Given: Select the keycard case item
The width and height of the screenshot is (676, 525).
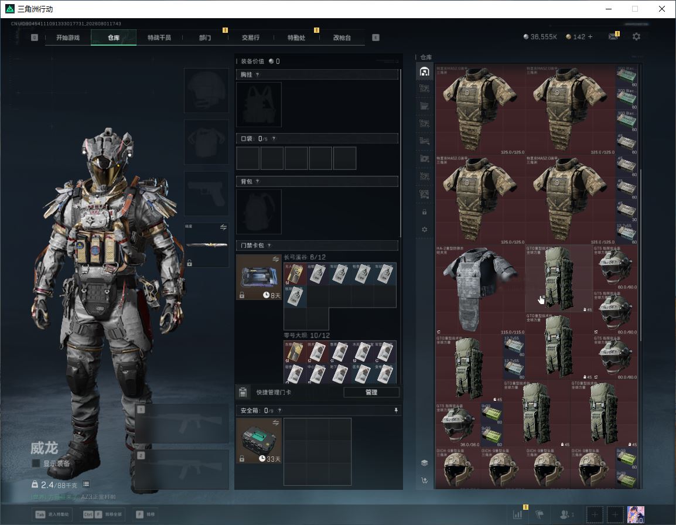Looking at the screenshot, I should click(x=259, y=277).
